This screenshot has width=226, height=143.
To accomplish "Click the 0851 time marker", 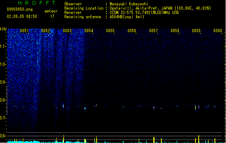I will tap(24, 31).
